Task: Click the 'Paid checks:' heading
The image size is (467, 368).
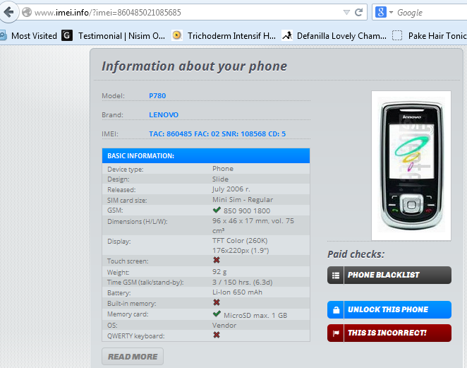Action: point(356,254)
